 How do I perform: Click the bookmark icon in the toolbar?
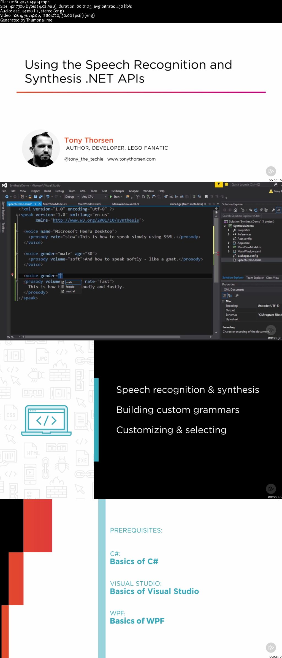pos(206,197)
